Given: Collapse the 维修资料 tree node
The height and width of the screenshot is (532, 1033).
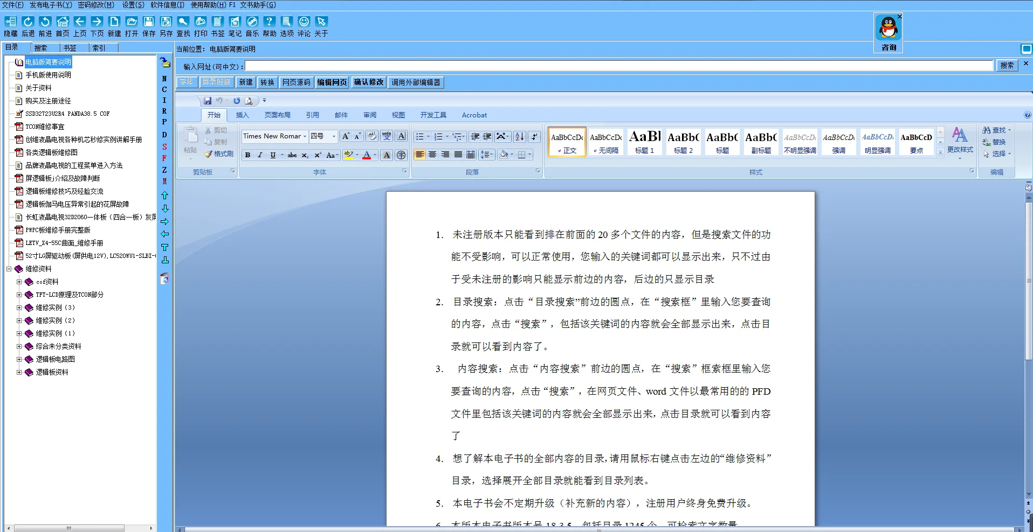Looking at the screenshot, I should point(9,269).
